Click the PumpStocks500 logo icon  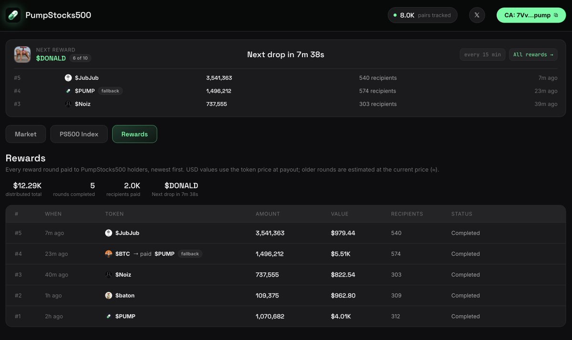13,15
